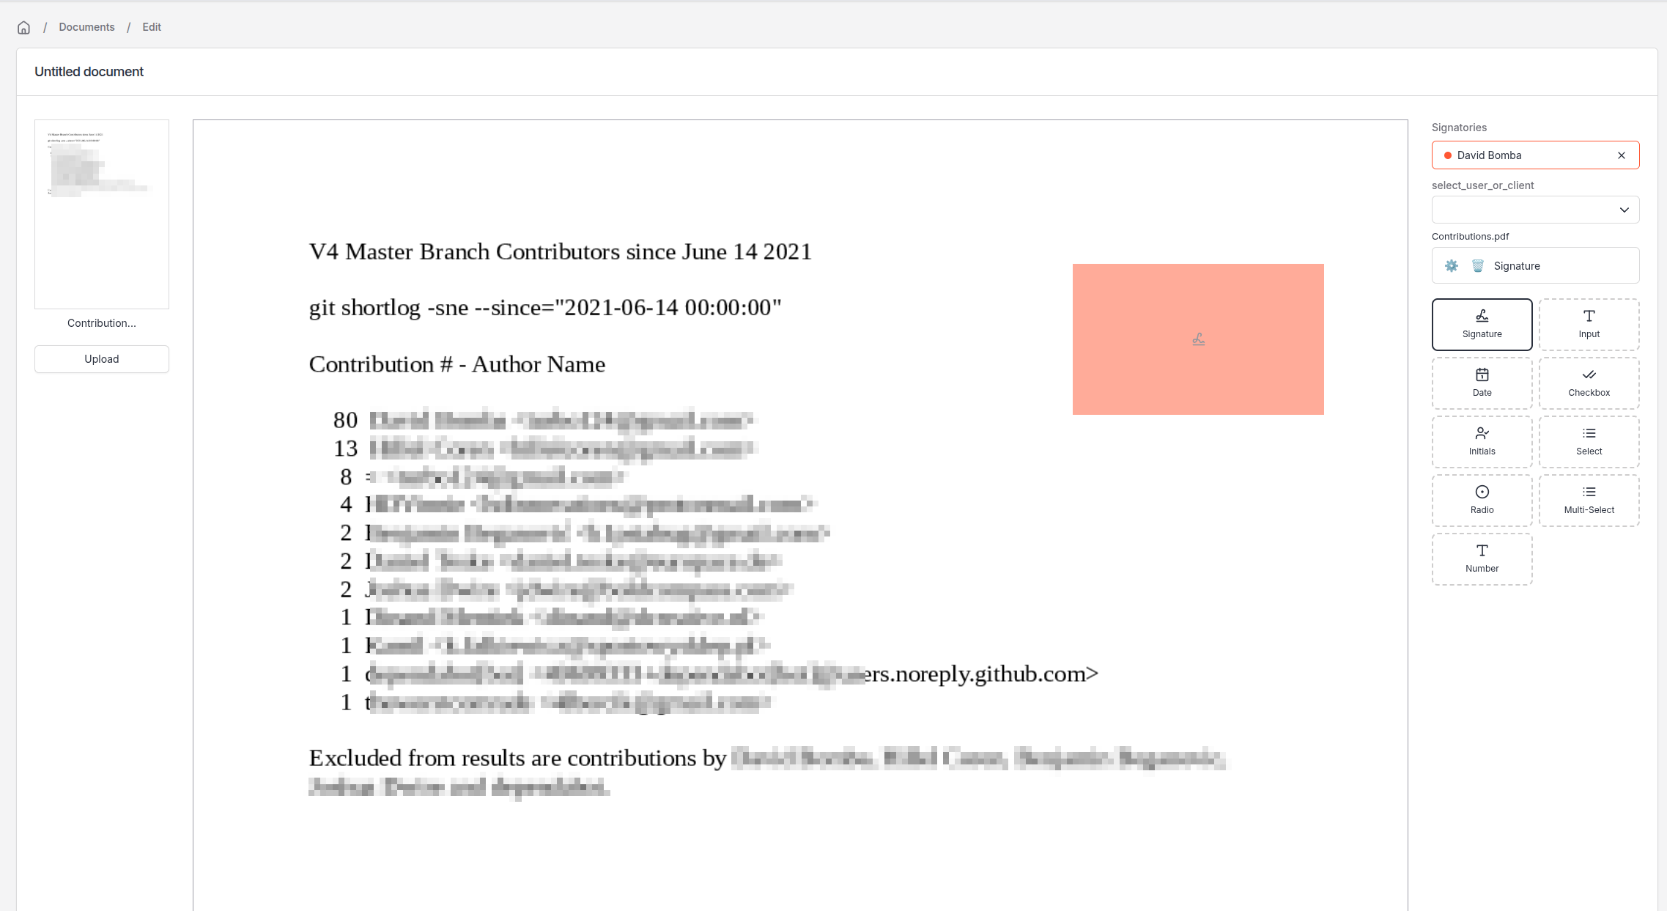Open the Contributions.pdf page thumbnail
The width and height of the screenshot is (1667, 911).
pyautogui.click(x=102, y=214)
